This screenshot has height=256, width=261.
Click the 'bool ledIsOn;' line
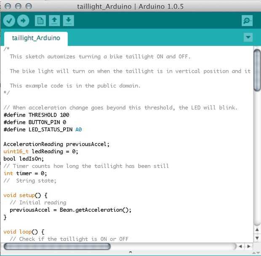point(24,159)
